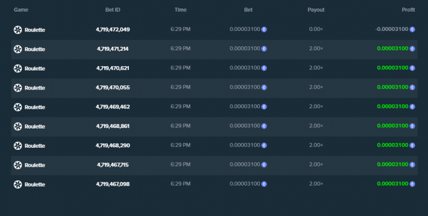Click the Bet ID column header

point(113,10)
